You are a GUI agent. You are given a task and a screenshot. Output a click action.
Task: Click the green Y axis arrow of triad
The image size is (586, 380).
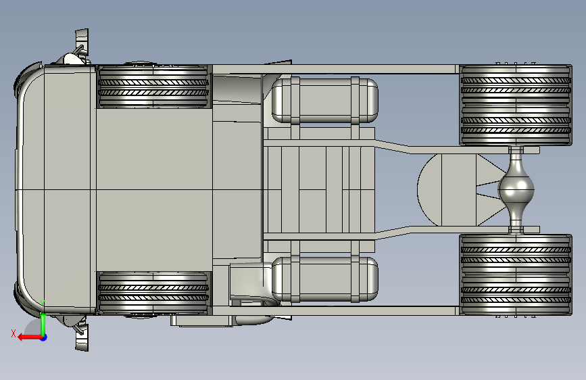[43, 324]
